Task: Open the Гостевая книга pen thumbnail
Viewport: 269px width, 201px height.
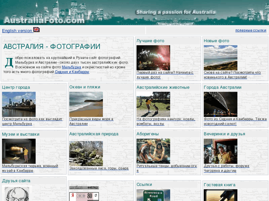Action: 221,195
